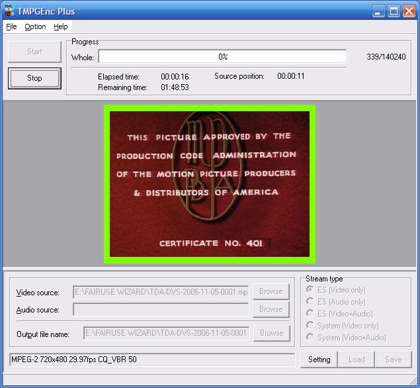The height and width of the screenshot is (388, 420).
Task: Click the Whole progress bar
Action: click(222, 56)
